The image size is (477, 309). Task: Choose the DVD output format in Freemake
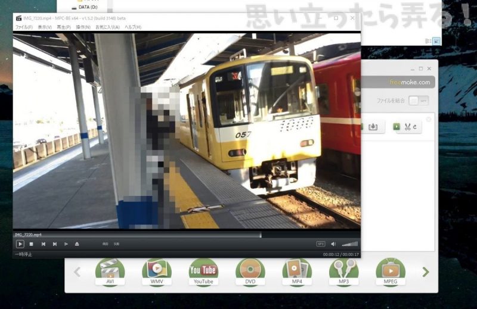(250, 272)
